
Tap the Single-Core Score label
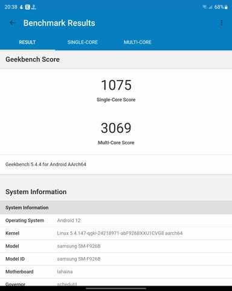pos(116,99)
